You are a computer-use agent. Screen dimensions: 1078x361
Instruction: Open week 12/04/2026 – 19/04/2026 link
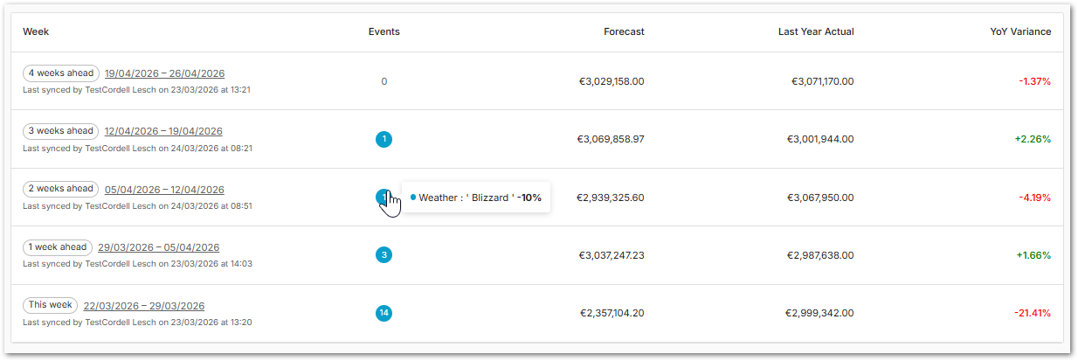tap(163, 131)
